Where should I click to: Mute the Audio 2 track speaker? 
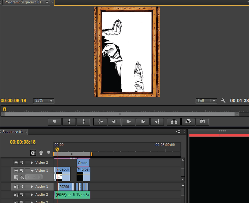point(16,195)
